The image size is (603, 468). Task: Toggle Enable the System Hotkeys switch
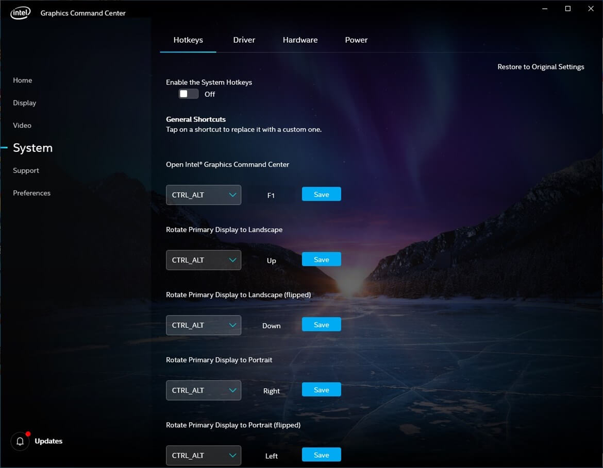(x=189, y=94)
